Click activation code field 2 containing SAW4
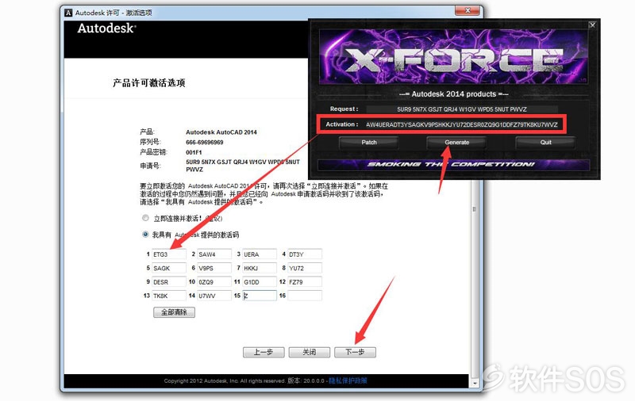This screenshot has height=401, width=635. pyautogui.click(x=214, y=254)
